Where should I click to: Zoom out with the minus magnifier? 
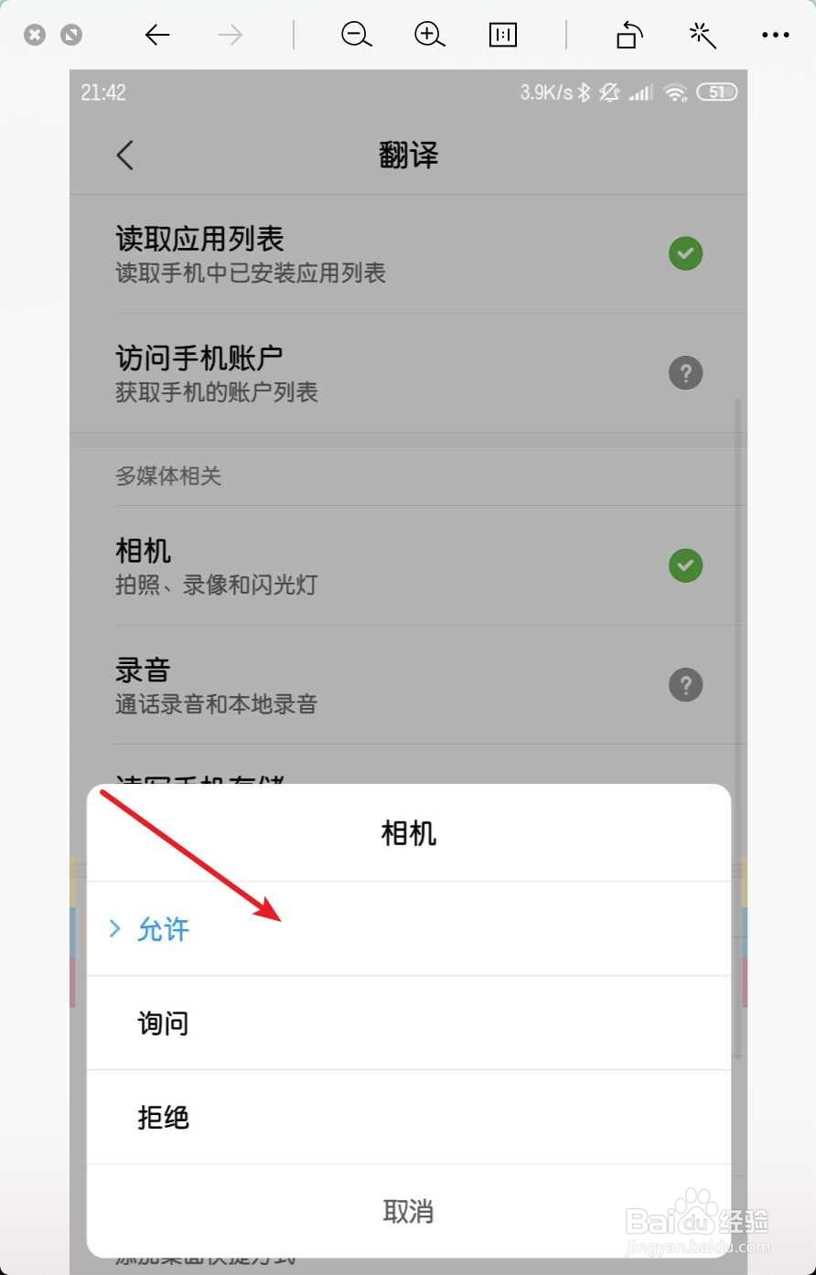coord(357,35)
